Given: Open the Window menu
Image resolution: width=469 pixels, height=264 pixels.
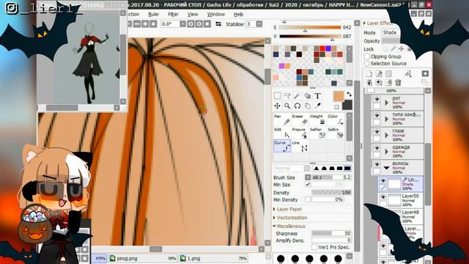Looking at the screenshot, I should [x=215, y=14].
